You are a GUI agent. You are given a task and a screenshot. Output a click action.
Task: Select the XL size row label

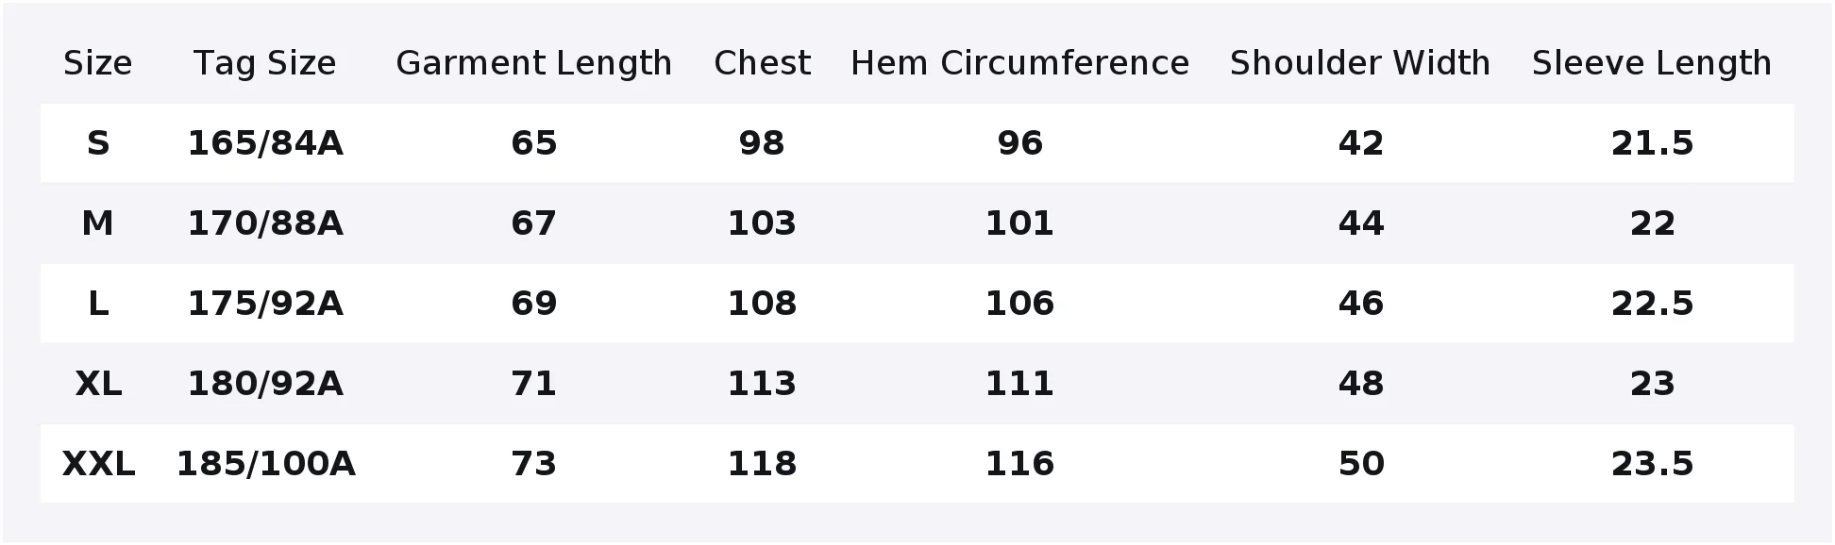click(98, 384)
